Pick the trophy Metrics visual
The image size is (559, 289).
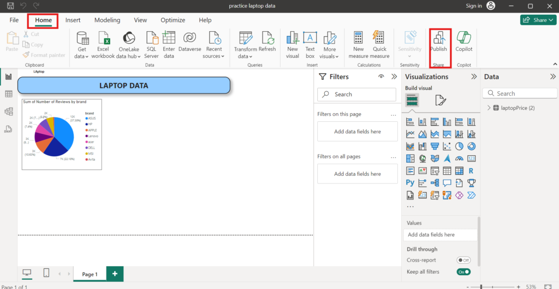tap(471, 183)
